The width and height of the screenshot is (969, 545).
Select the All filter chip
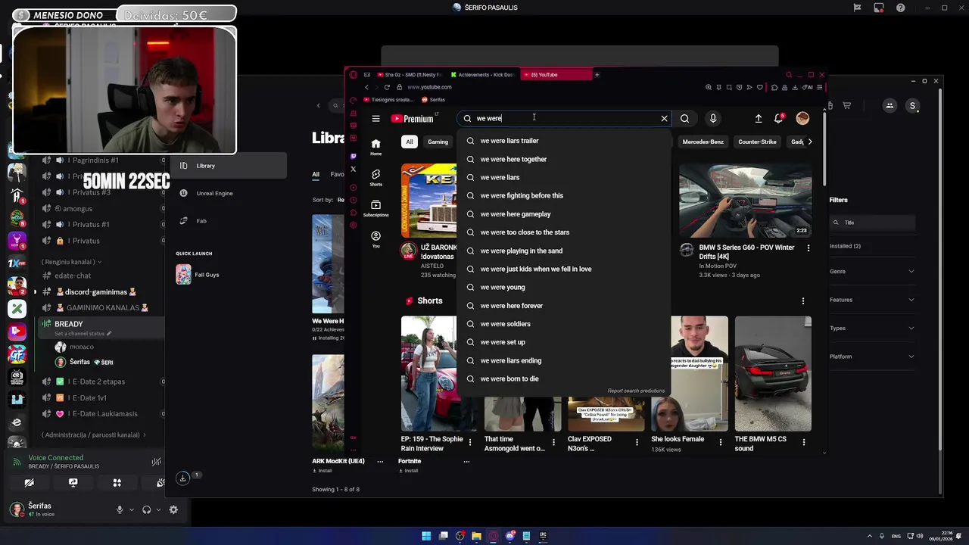tap(410, 142)
